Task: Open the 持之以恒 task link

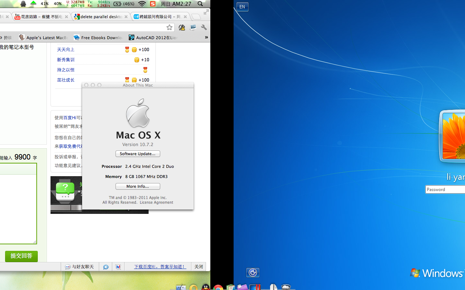Action: [66, 70]
